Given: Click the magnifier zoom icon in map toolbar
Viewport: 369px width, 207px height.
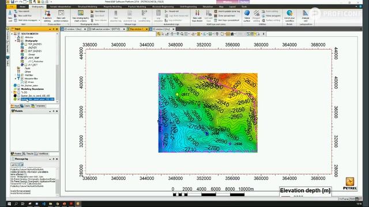Looking at the screenshot, I should [182, 34].
